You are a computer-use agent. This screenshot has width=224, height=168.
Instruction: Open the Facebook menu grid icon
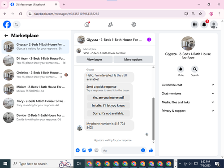pos(194,25)
